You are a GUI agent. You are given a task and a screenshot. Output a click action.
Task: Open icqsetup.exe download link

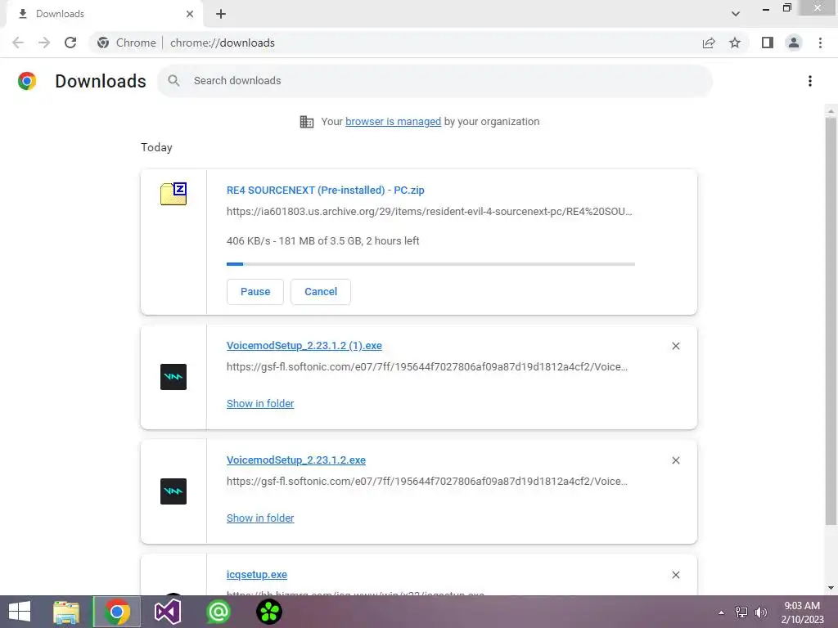coord(256,575)
